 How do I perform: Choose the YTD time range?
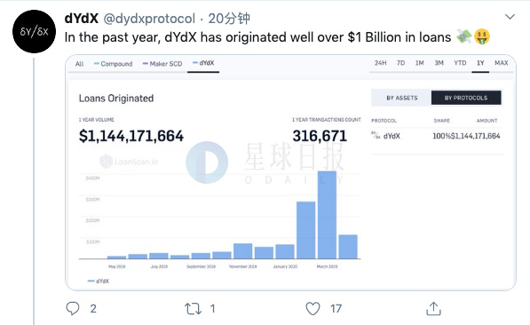pos(460,63)
